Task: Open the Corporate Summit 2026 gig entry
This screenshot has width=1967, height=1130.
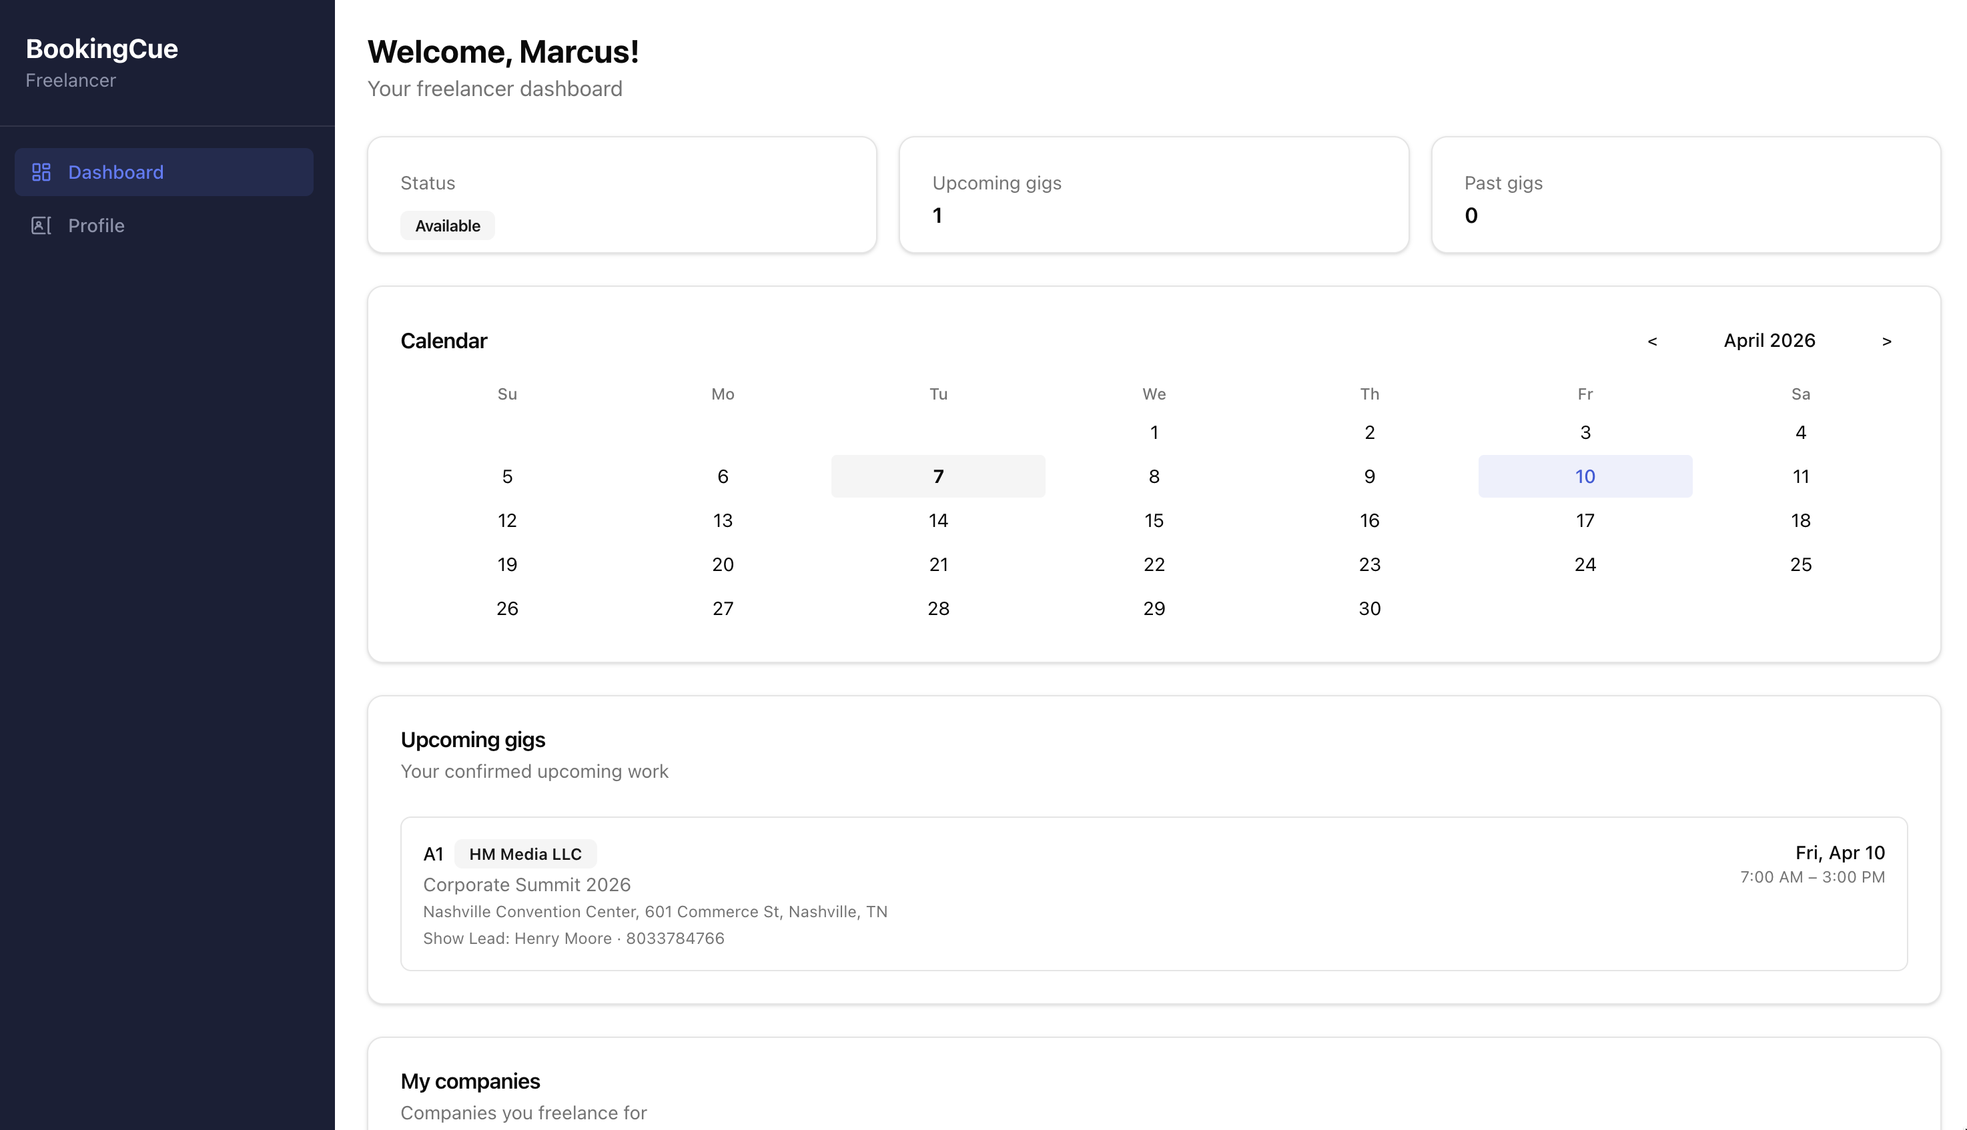Action: [527, 884]
